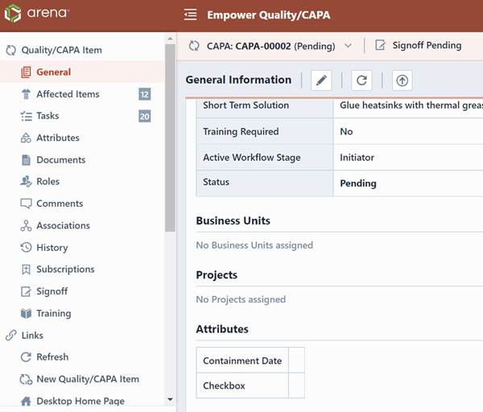Click the Tasks count badge 20
The width and height of the screenshot is (483, 412).
[x=144, y=117]
